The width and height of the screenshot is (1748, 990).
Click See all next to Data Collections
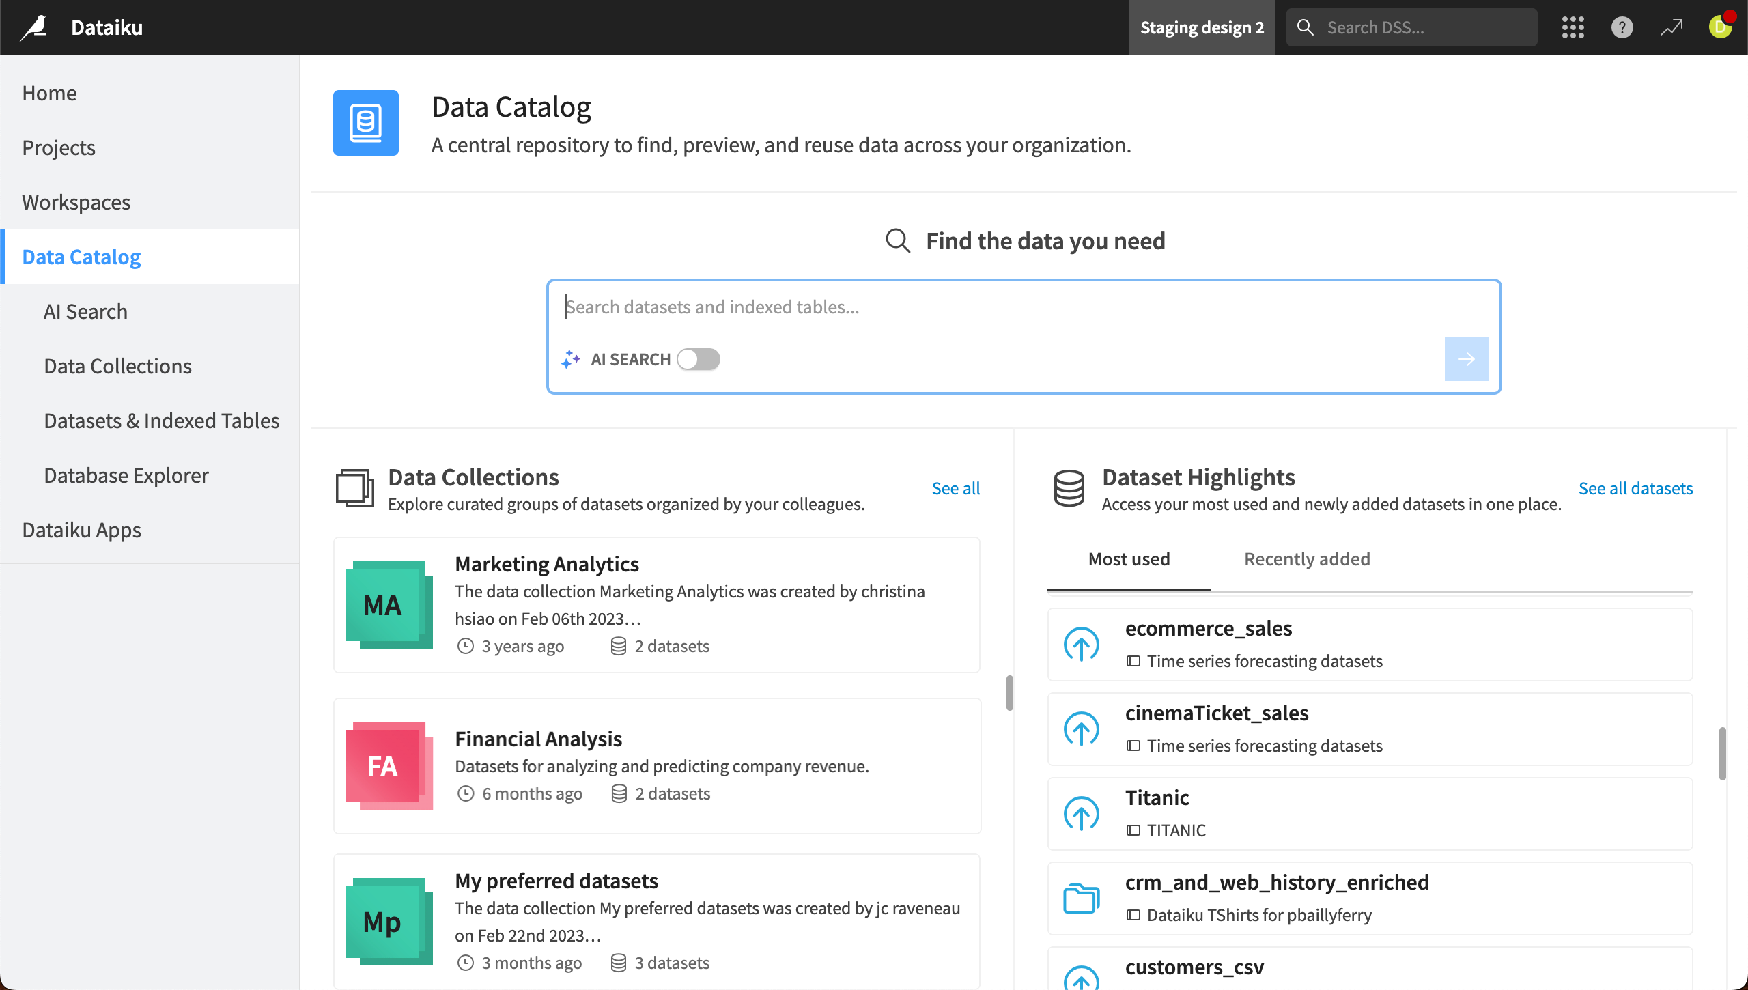(x=955, y=487)
